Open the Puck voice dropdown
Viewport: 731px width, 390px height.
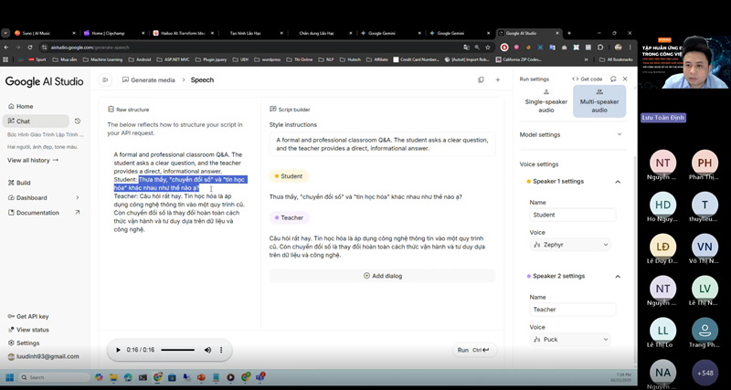[571, 340]
